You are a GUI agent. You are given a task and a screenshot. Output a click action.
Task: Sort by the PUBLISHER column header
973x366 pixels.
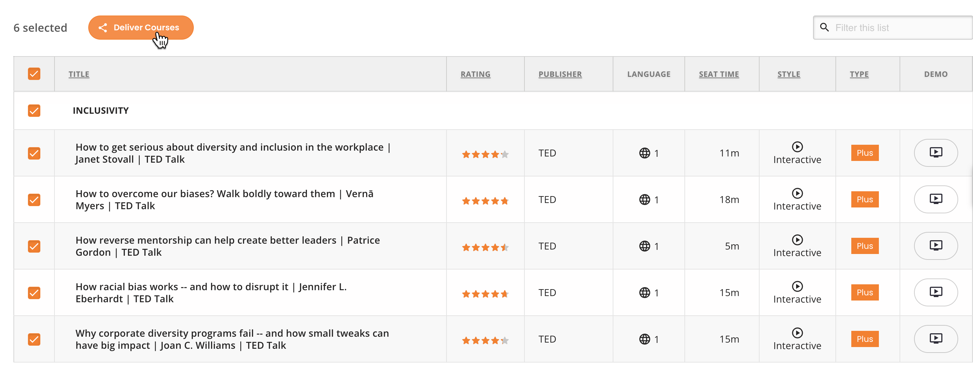pos(560,74)
